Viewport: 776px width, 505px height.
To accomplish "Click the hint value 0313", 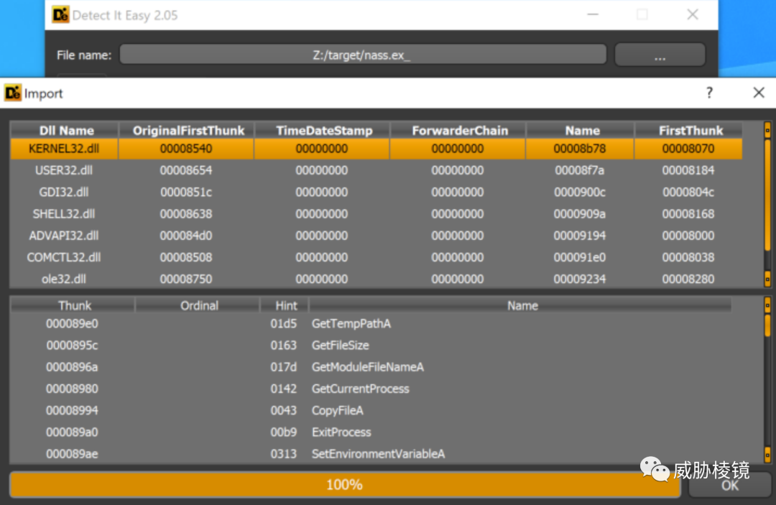I will [284, 454].
